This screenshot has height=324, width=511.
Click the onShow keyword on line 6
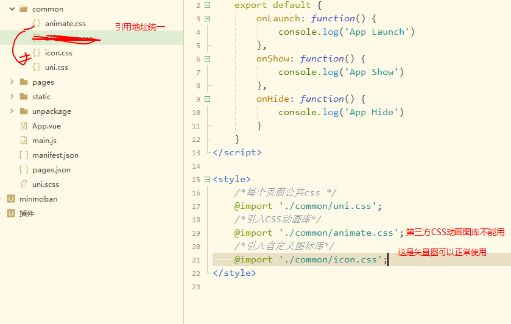[273, 58]
